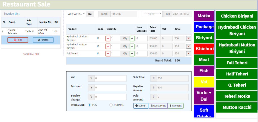Add Hydrabadi Chicken Biriyani product button
The height and width of the screenshot is (122, 258).
[x=237, y=31]
